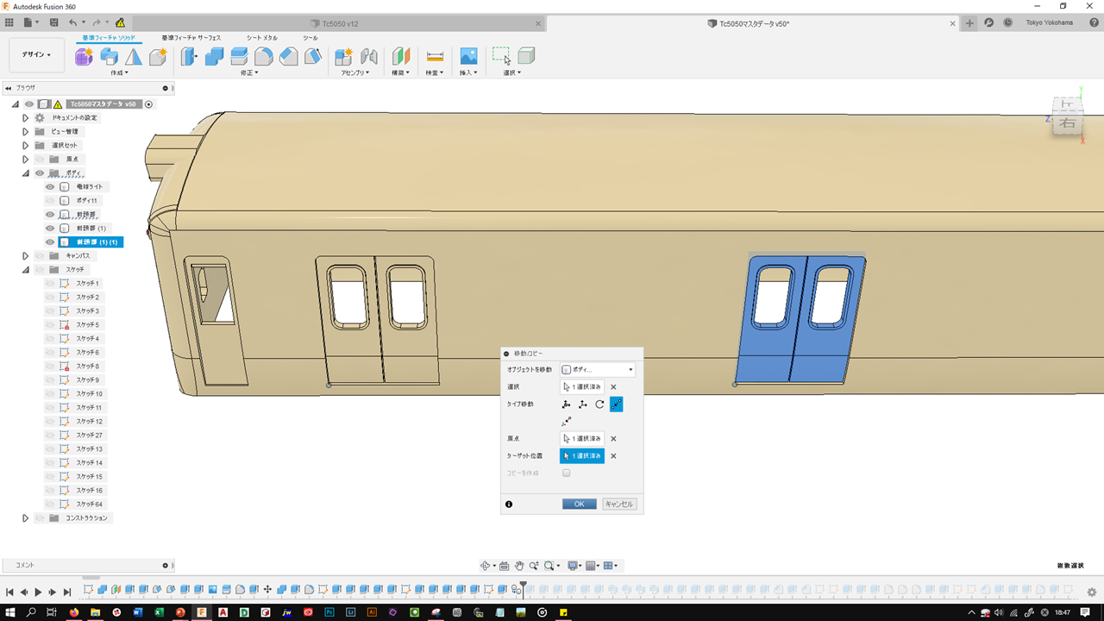This screenshot has width=1104, height=621.
Task: Select the Measure tool under 検査
Action: pyautogui.click(x=435, y=57)
